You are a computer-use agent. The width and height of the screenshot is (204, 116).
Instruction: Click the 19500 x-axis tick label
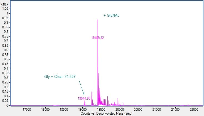click(x=101, y=110)
